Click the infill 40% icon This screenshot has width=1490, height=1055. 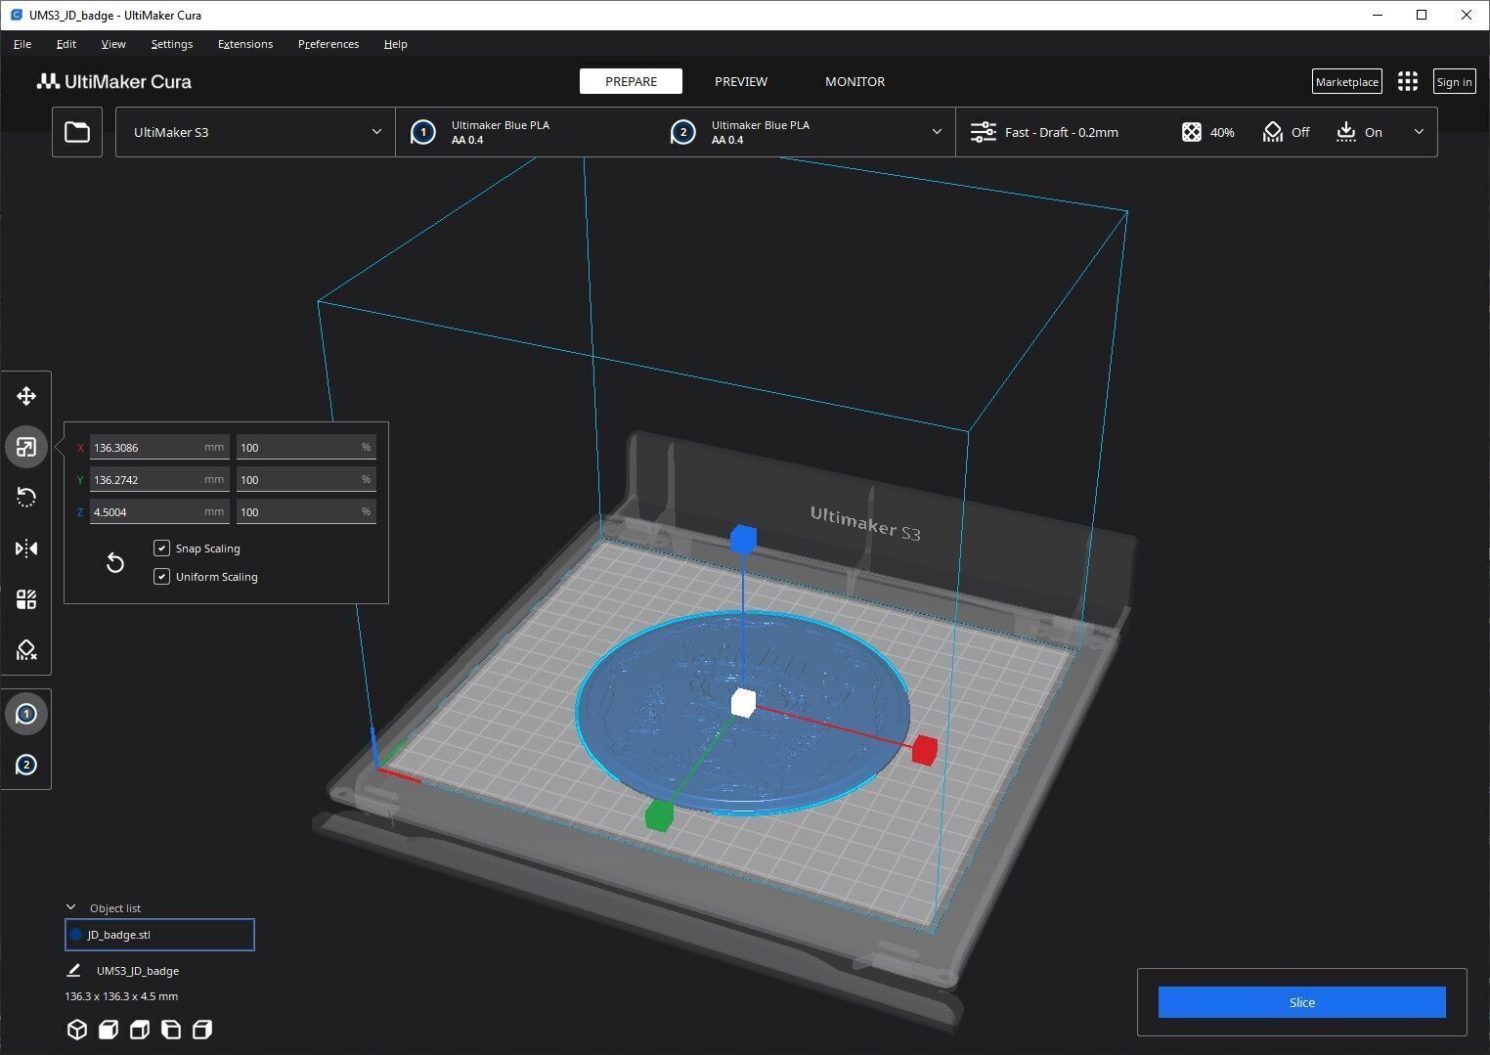[1191, 132]
